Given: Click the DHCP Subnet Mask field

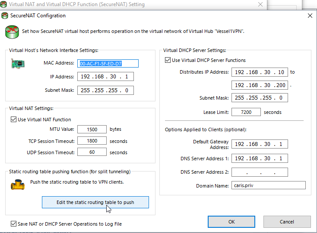Looking at the screenshot, I should coord(260,98).
